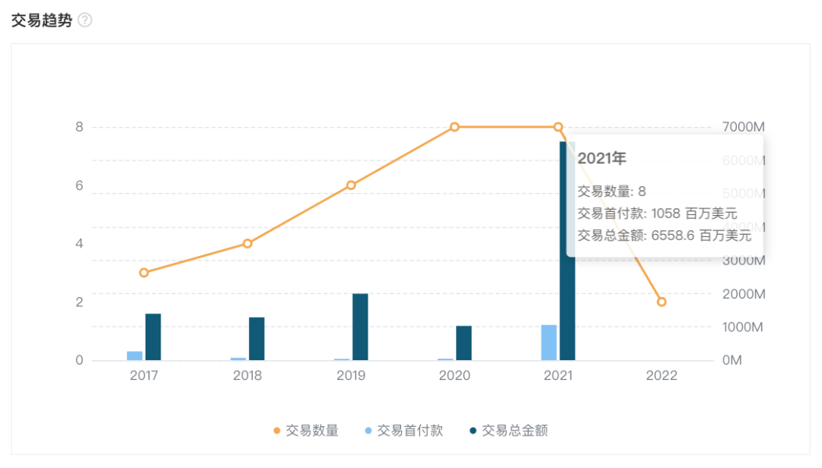Click the 2019 line data point
The width and height of the screenshot is (822, 468).
point(351,185)
